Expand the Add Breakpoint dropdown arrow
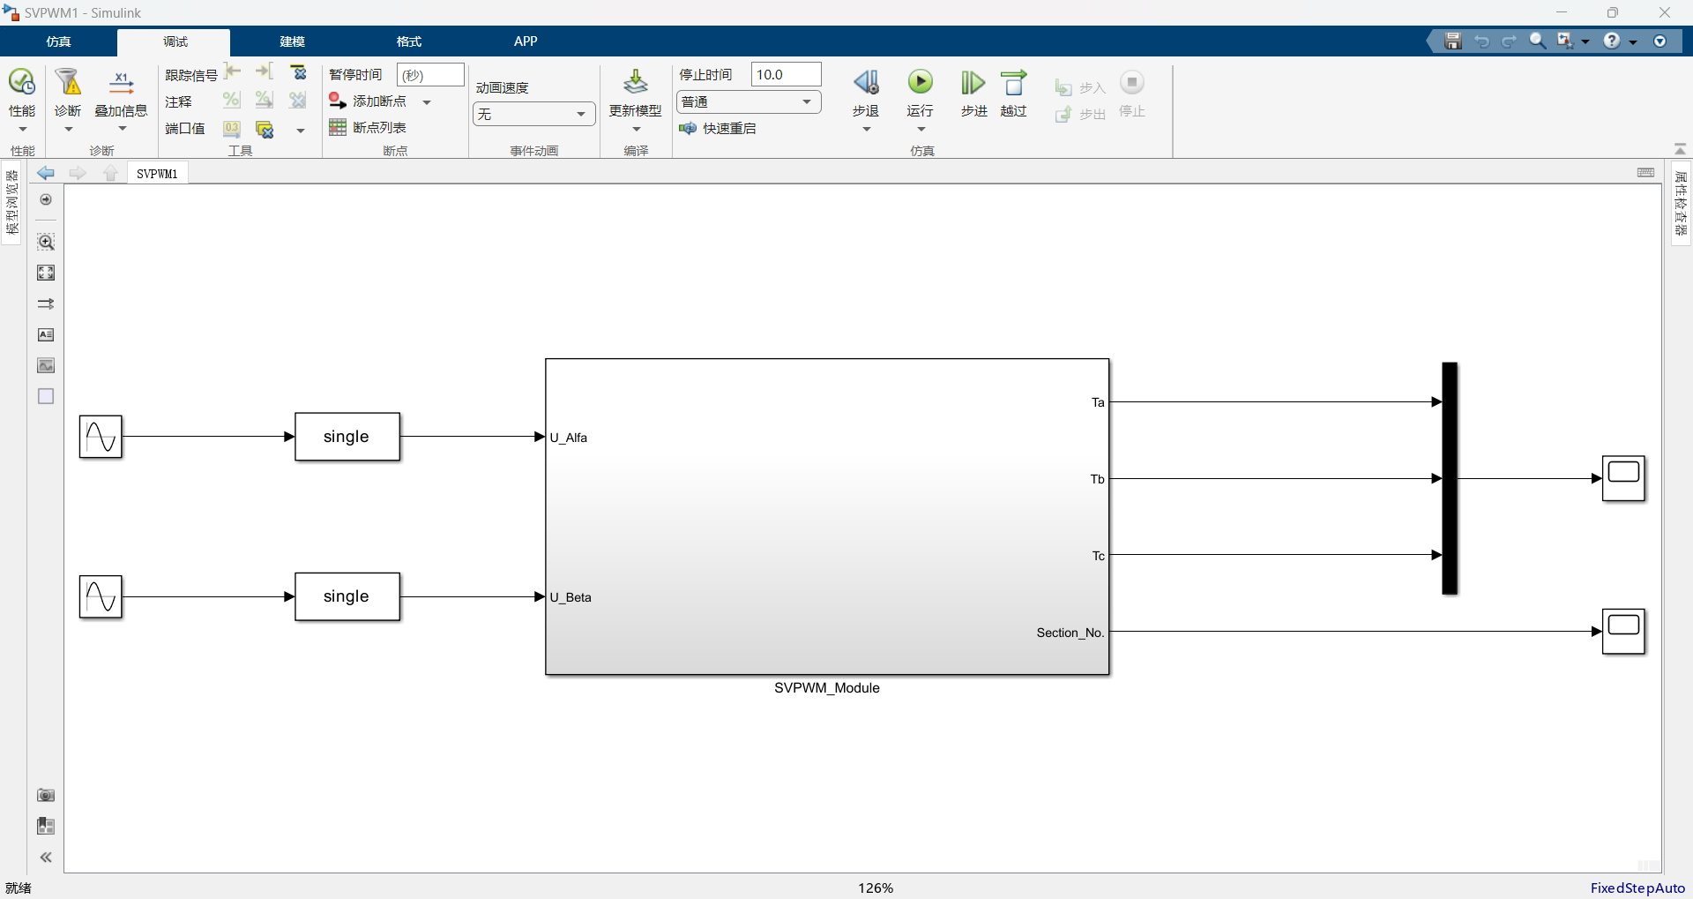The width and height of the screenshot is (1693, 899). tap(427, 102)
